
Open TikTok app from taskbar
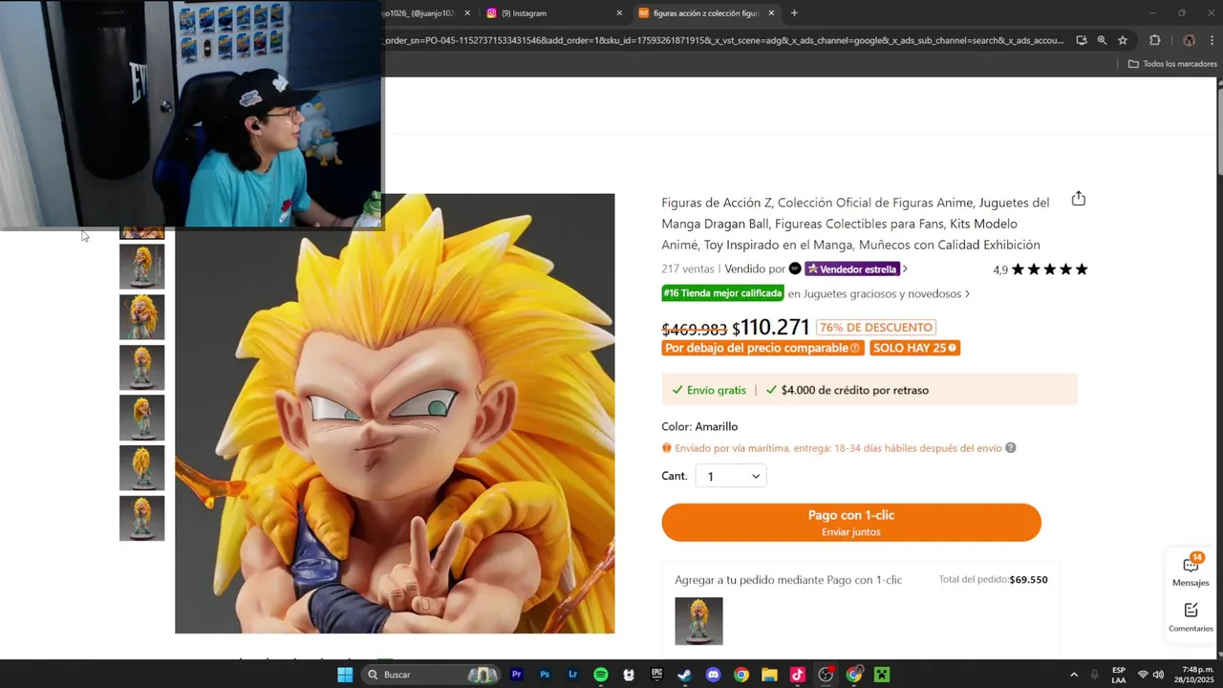point(797,675)
